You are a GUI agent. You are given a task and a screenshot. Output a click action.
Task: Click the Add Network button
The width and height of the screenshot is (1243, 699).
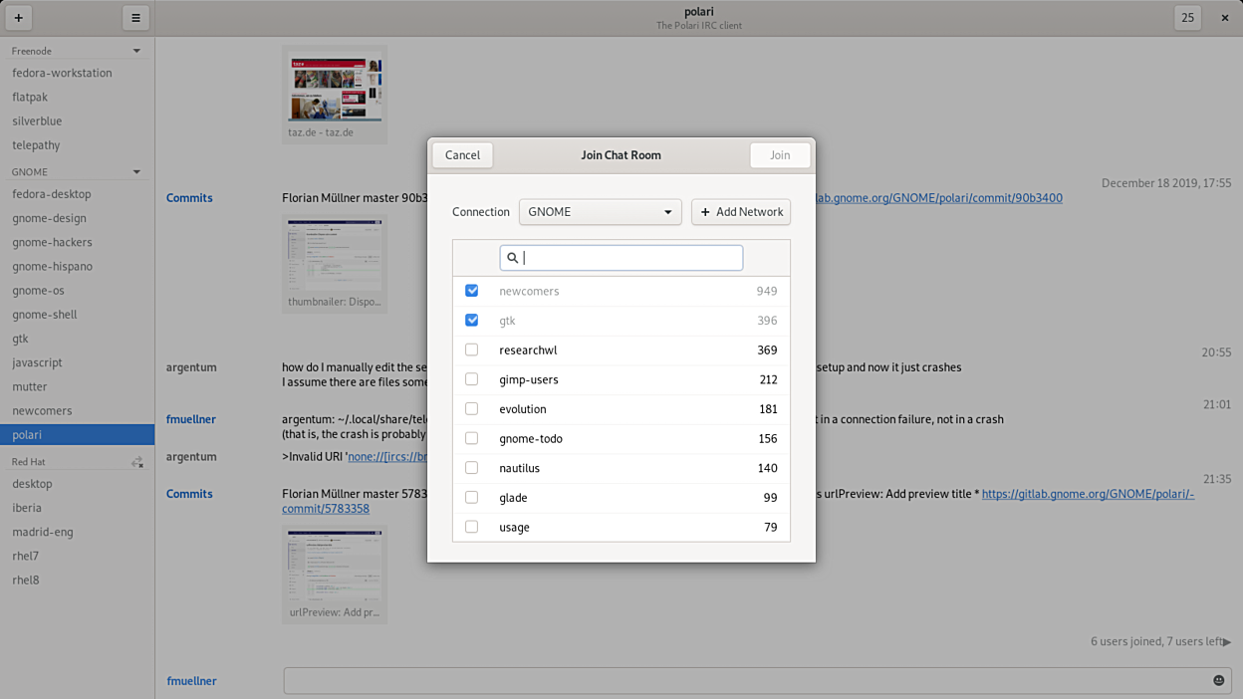[x=741, y=212]
